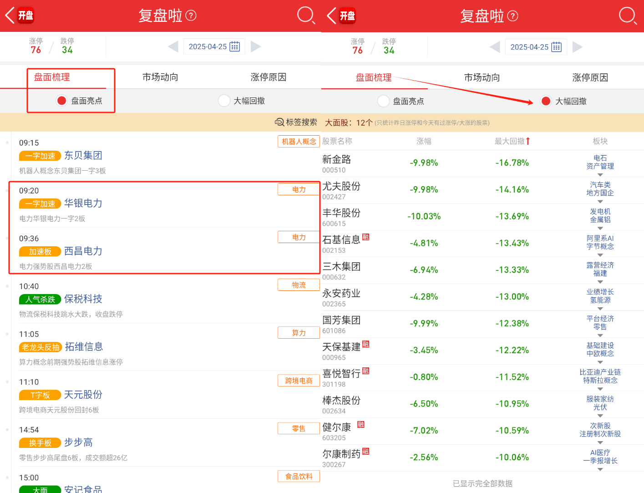Open stock 保税科技
The image size is (644, 493).
tap(83, 299)
